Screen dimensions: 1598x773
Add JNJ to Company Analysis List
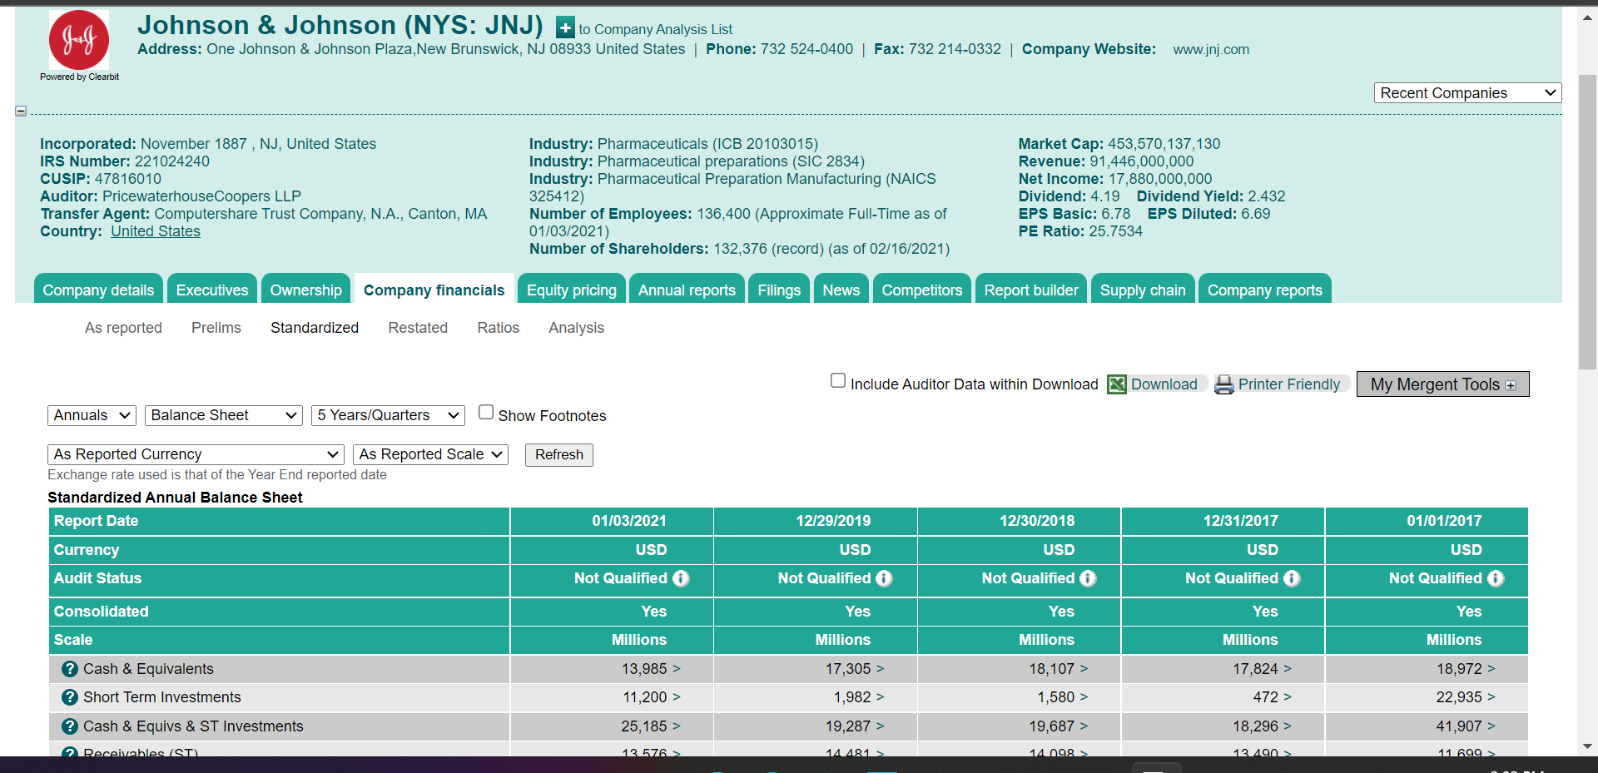pos(564,27)
